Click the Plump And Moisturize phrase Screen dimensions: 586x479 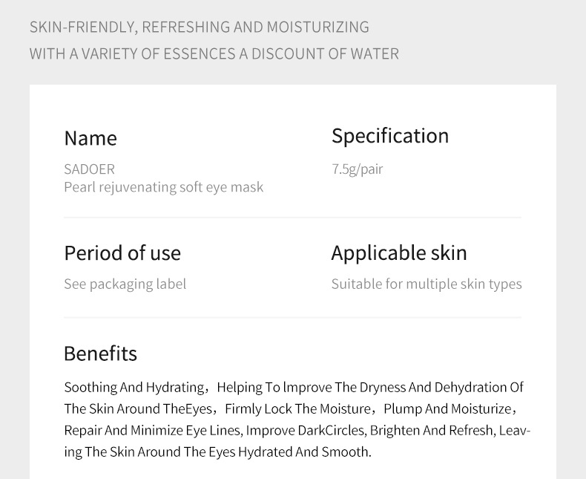pyautogui.click(x=447, y=408)
